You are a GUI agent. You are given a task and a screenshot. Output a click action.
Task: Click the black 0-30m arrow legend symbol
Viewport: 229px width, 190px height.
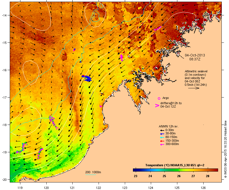[x=162, y=130]
